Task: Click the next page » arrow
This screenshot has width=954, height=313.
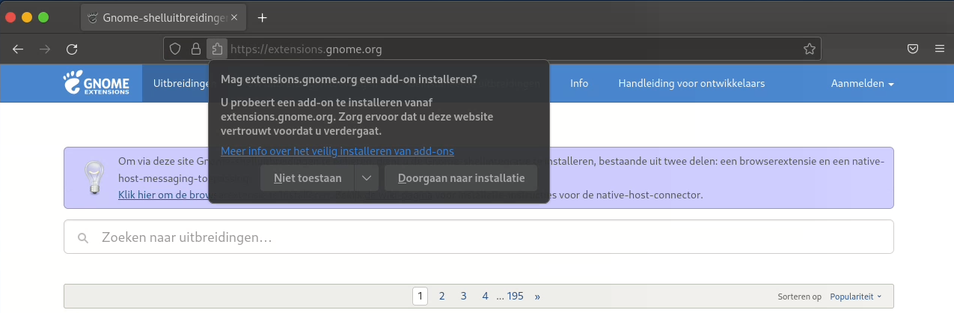Action: click(537, 296)
